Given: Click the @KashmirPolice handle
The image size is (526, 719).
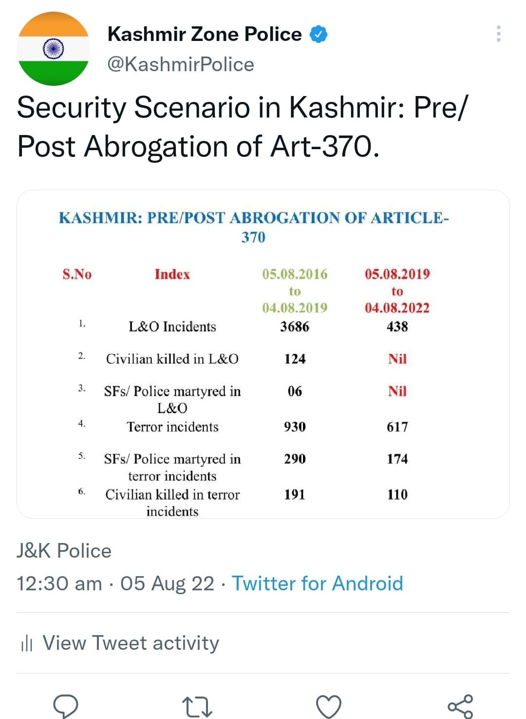Looking at the screenshot, I should click(x=181, y=64).
